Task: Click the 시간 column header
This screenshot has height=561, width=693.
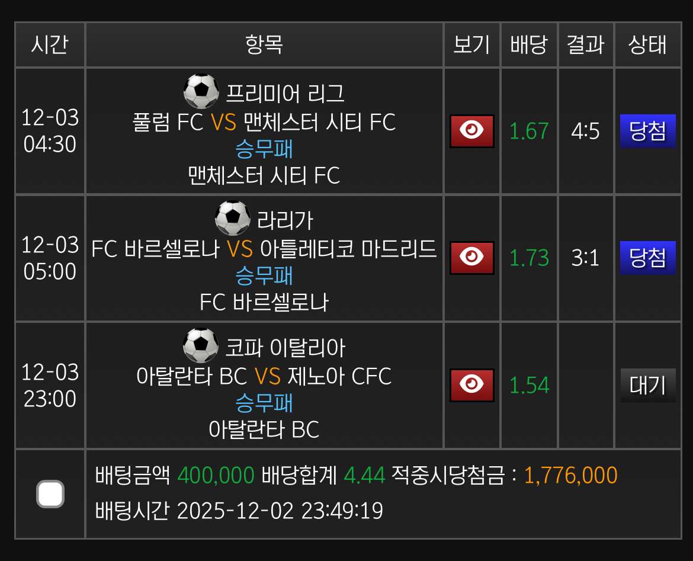Action: 50,45
